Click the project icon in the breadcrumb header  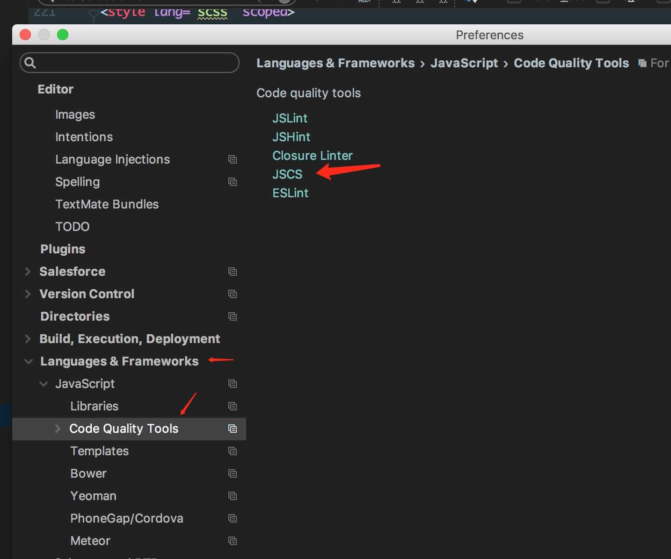tap(642, 63)
